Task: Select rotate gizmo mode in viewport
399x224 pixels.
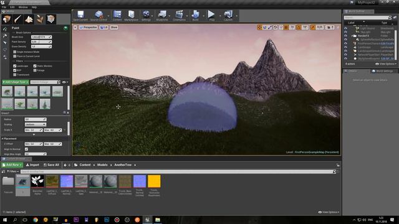Action: [x=264, y=27]
